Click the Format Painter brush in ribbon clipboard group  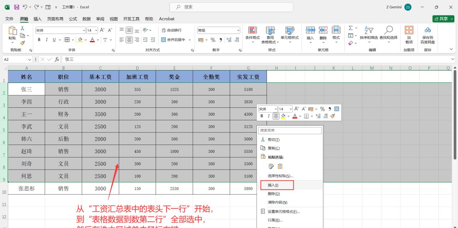point(22,43)
